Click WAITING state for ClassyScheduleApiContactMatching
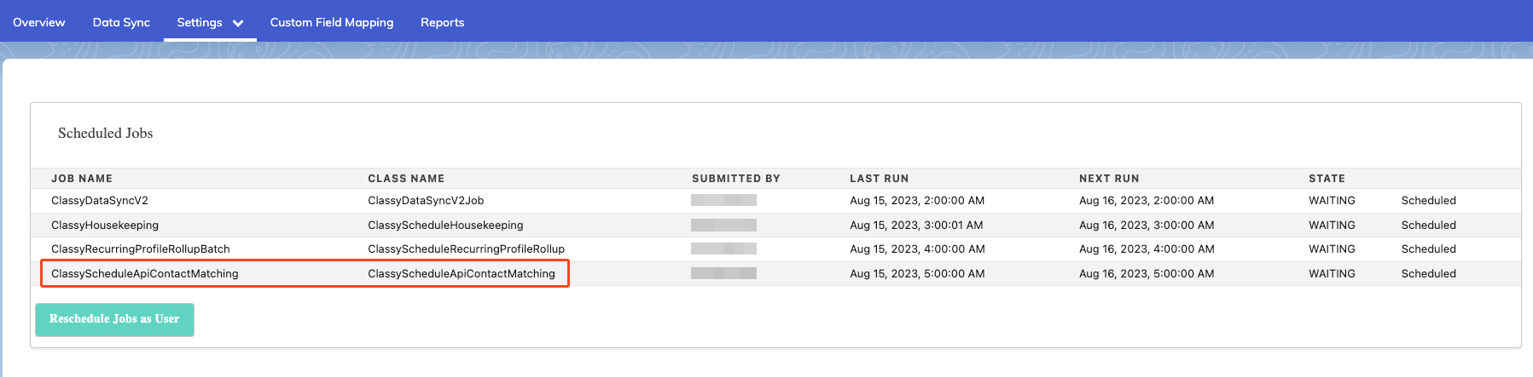Viewport: 1533px width, 377px height. (1332, 274)
